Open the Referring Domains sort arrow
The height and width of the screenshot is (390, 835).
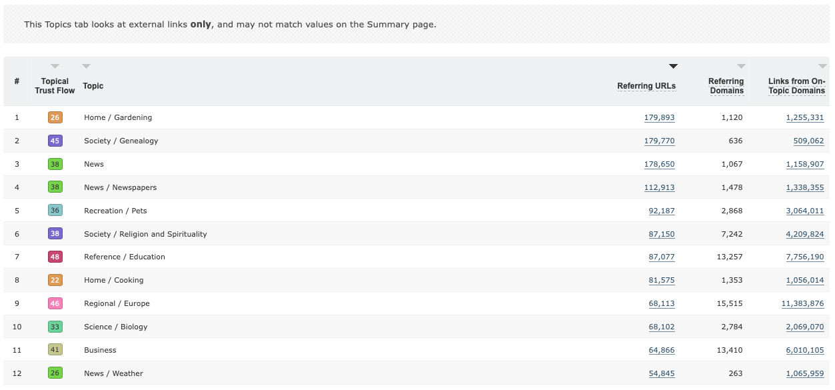742,65
